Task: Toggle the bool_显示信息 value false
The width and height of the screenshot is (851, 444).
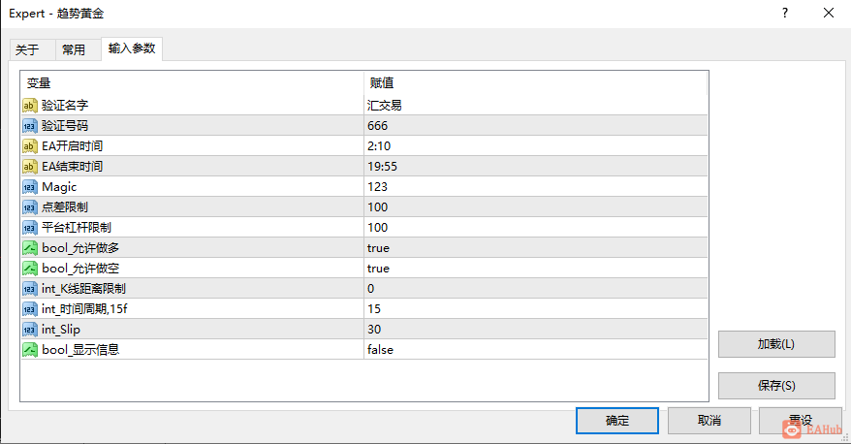Action: click(381, 350)
